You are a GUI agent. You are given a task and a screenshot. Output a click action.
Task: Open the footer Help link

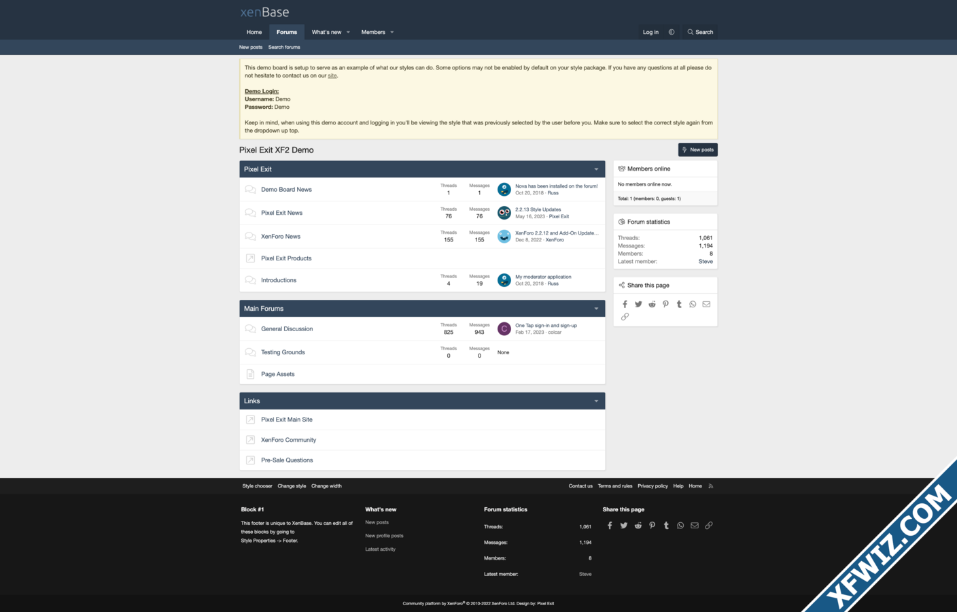coord(678,486)
